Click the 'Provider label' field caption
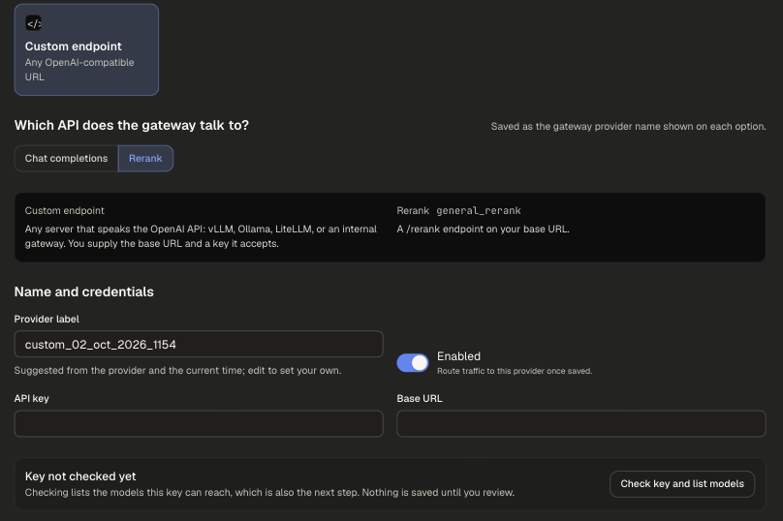The height and width of the screenshot is (521, 783). click(x=47, y=319)
